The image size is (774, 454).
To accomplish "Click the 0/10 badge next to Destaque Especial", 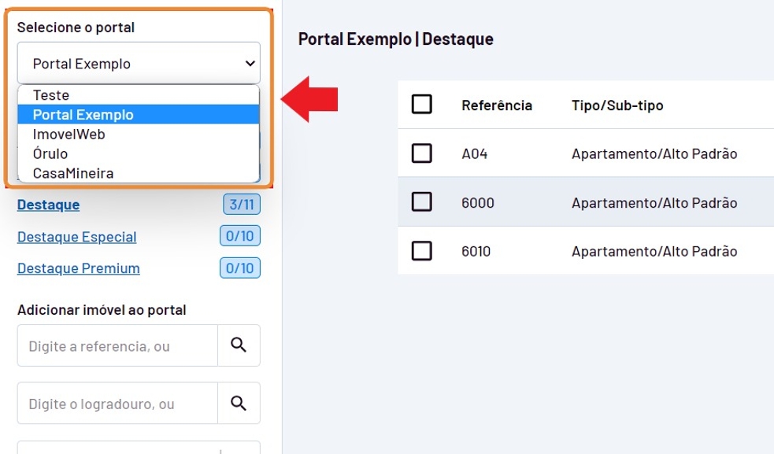I will (239, 236).
